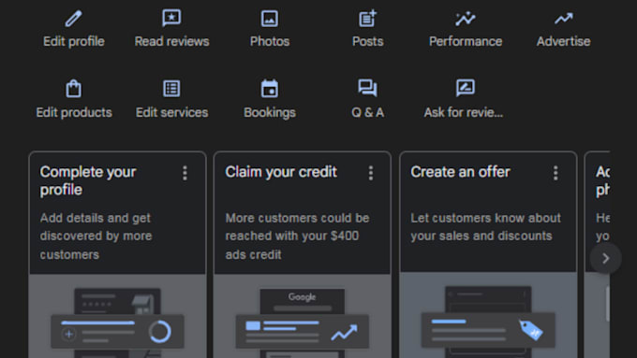
Task: Click Create an offer price tag illustration
Action: 488,315
